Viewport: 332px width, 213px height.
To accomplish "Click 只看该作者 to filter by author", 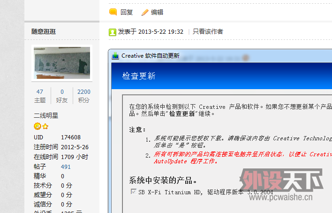I will pyautogui.click(x=208, y=31).
